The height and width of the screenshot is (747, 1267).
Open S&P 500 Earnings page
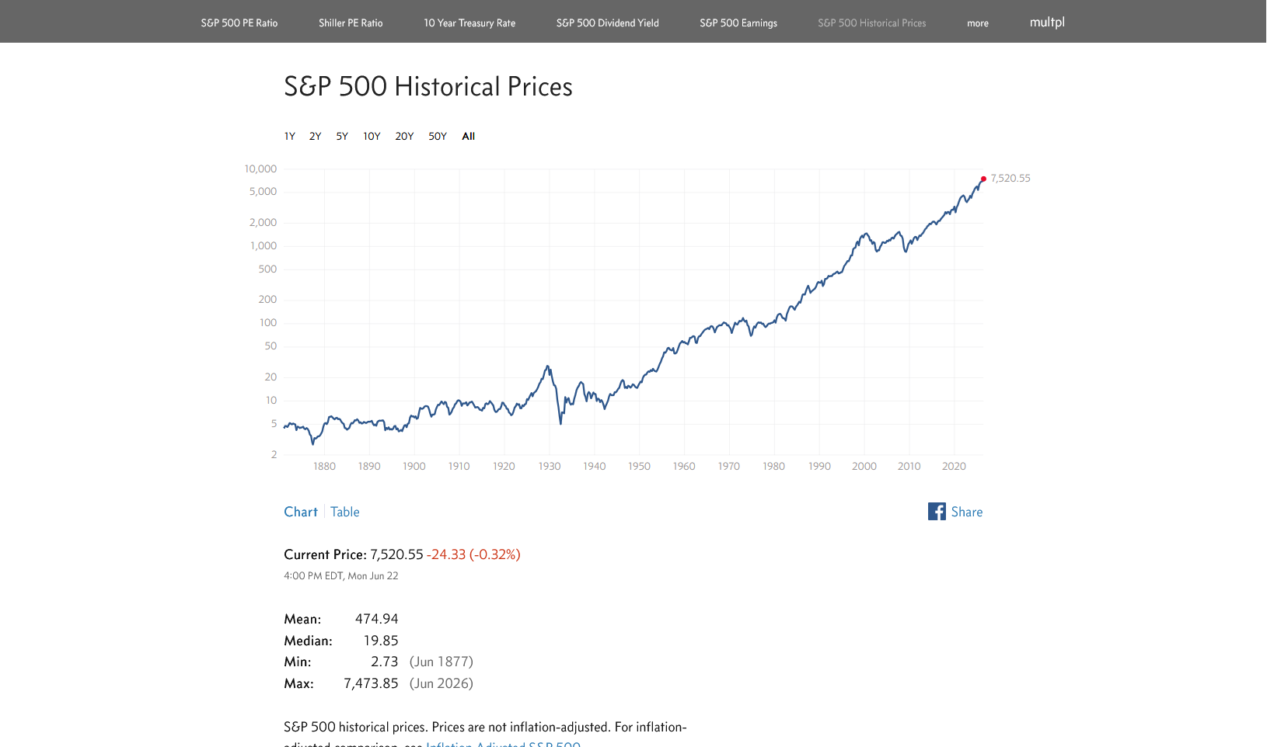[x=738, y=23]
